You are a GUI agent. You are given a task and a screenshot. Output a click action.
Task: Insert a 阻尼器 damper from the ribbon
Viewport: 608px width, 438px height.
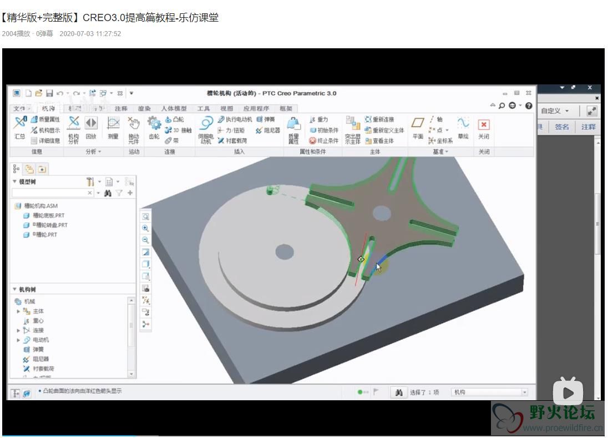(x=268, y=130)
